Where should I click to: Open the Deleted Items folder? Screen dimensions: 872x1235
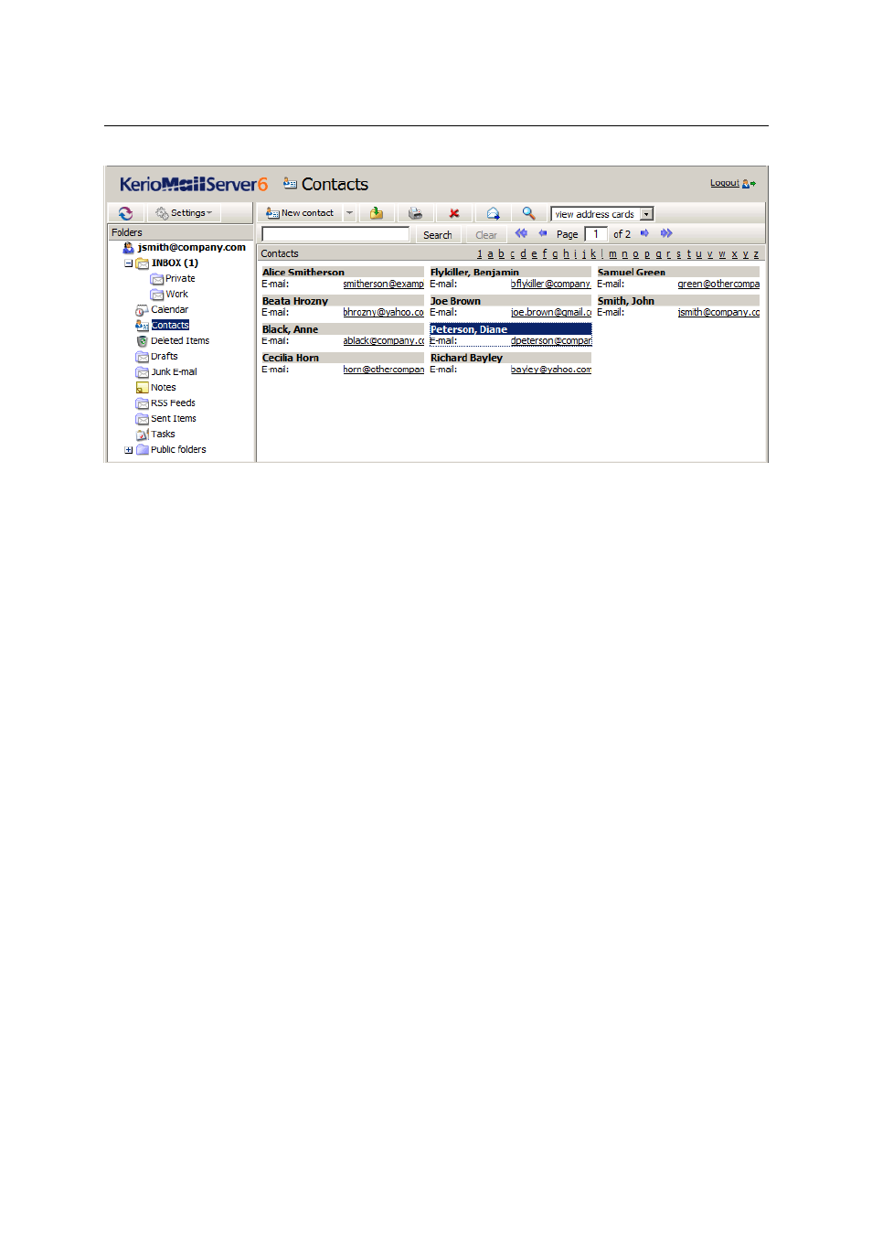180,340
